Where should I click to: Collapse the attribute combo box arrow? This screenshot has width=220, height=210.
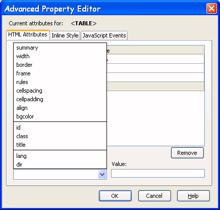[102, 174]
